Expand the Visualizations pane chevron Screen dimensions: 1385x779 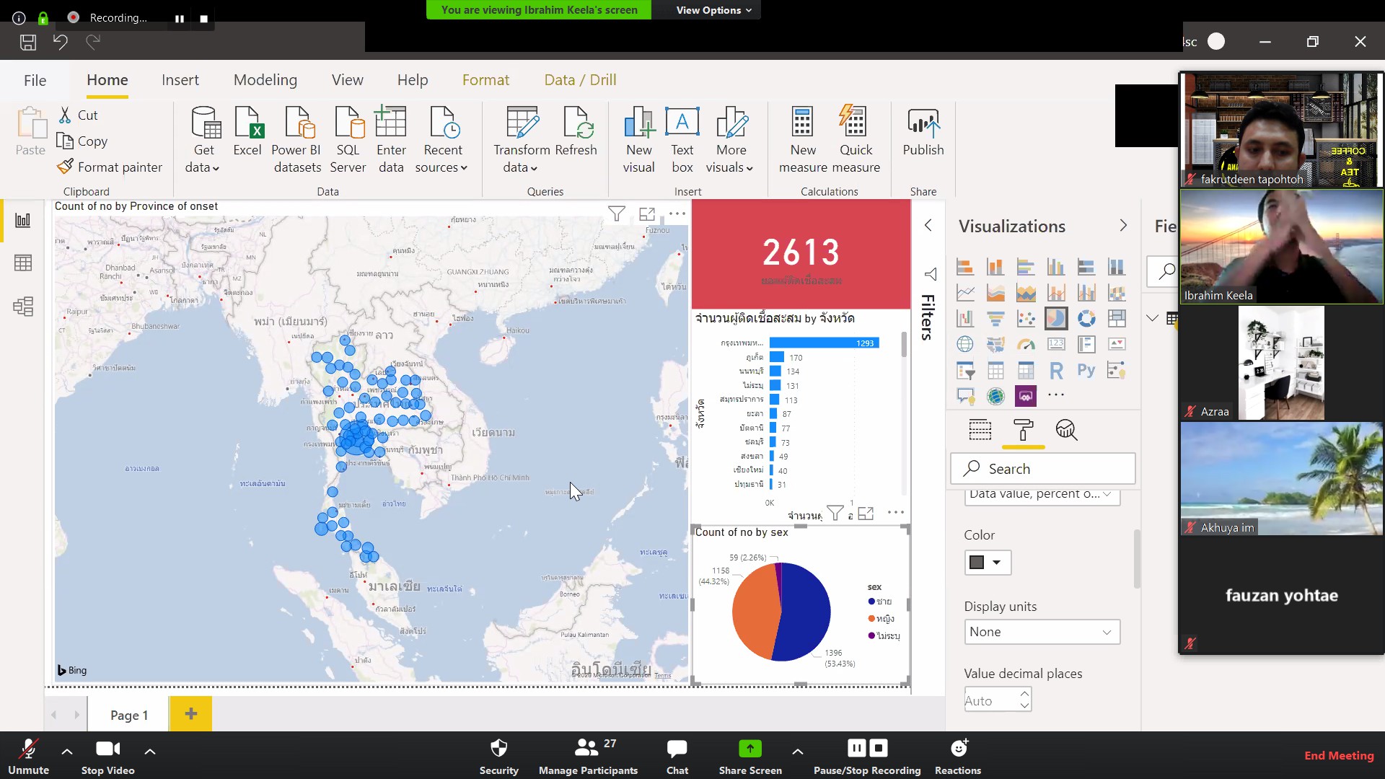point(1123,226)
